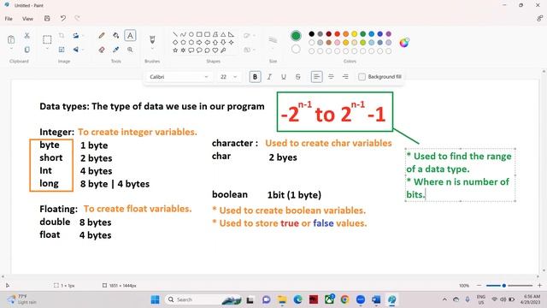The height and width of the screenshot is (308, 547).
Task: Pick the line shape
Action: click(x=175, y=34)
